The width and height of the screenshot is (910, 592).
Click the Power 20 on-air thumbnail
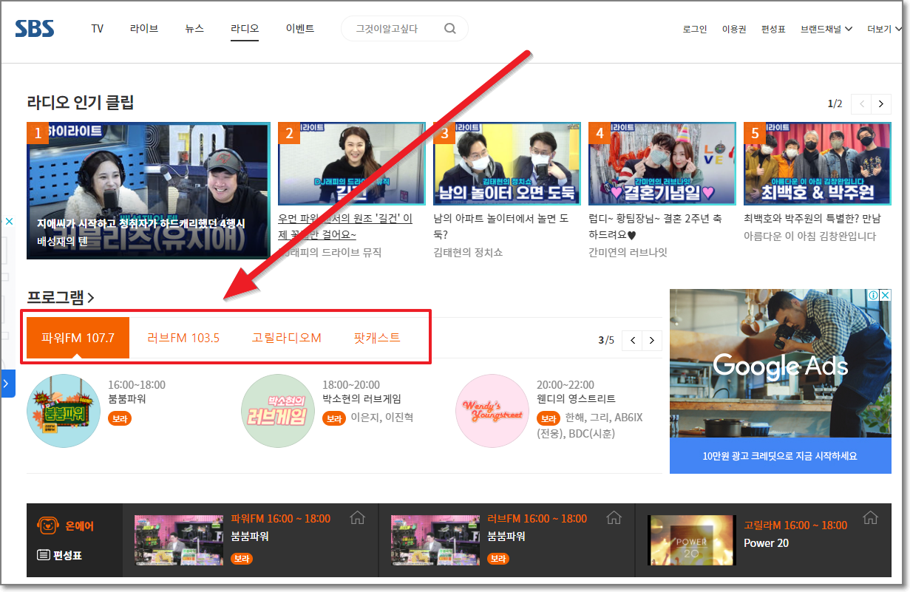coord(691,540)
